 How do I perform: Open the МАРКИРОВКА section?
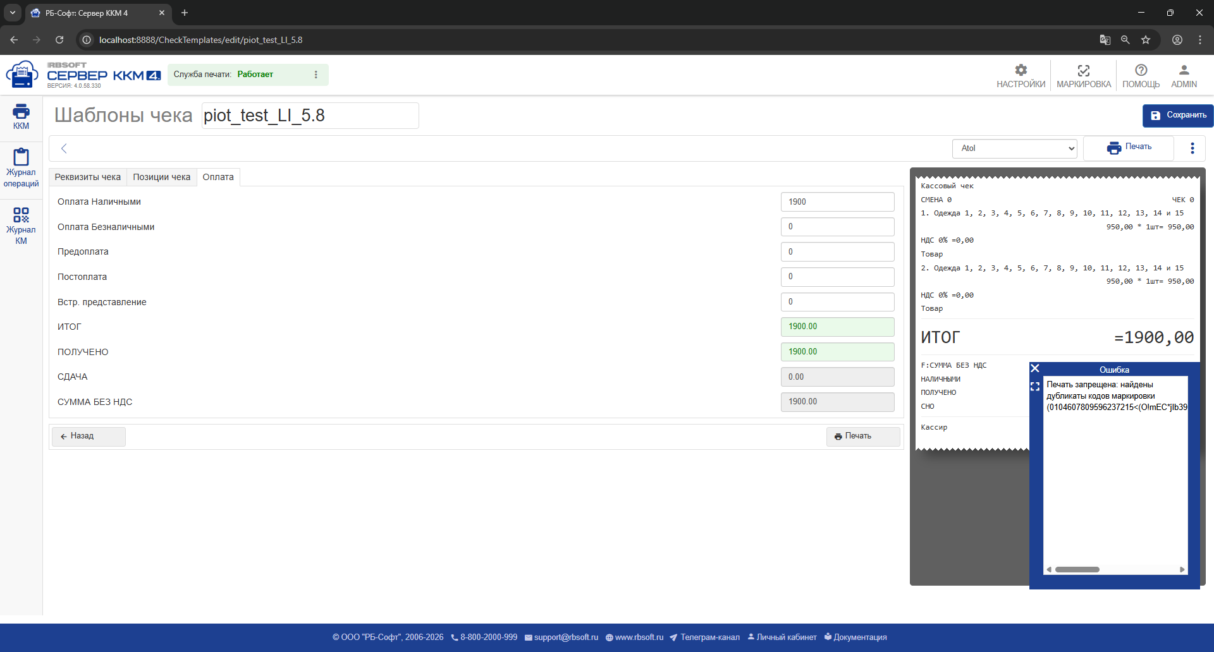coord(1083,76)
